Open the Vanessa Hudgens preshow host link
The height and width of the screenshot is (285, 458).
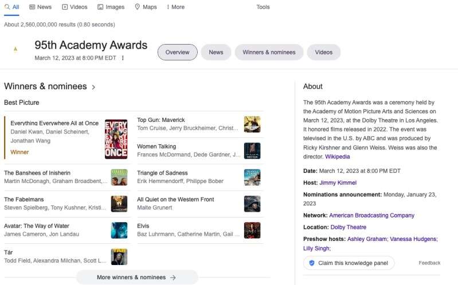pyautogui.click(x=414, y=239)
